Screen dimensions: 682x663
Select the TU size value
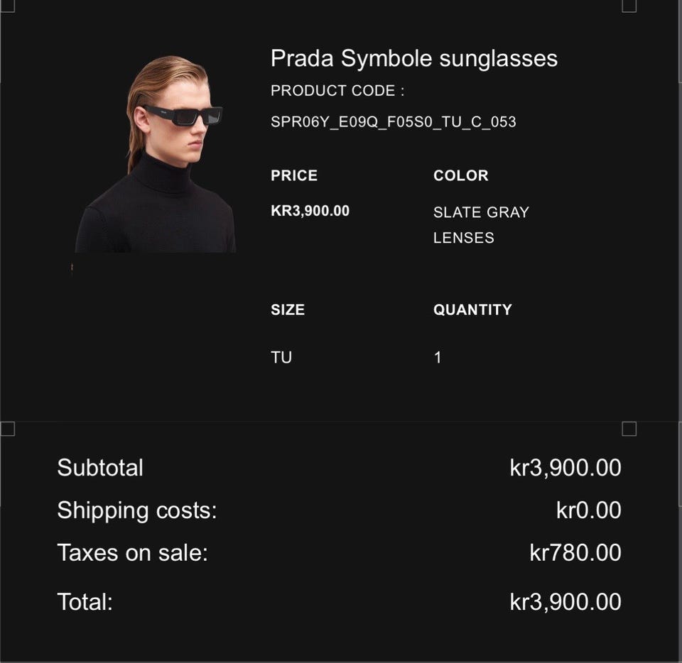(x=281, y=357)
